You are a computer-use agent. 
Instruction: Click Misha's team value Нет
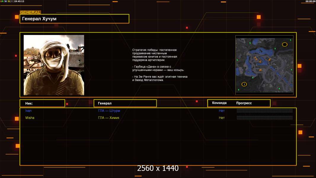click(222, 118)
